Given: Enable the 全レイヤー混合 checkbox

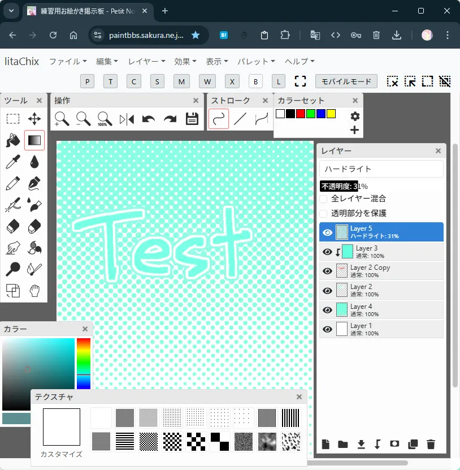Looking at the screenshot, I should [x=323, y=199].
